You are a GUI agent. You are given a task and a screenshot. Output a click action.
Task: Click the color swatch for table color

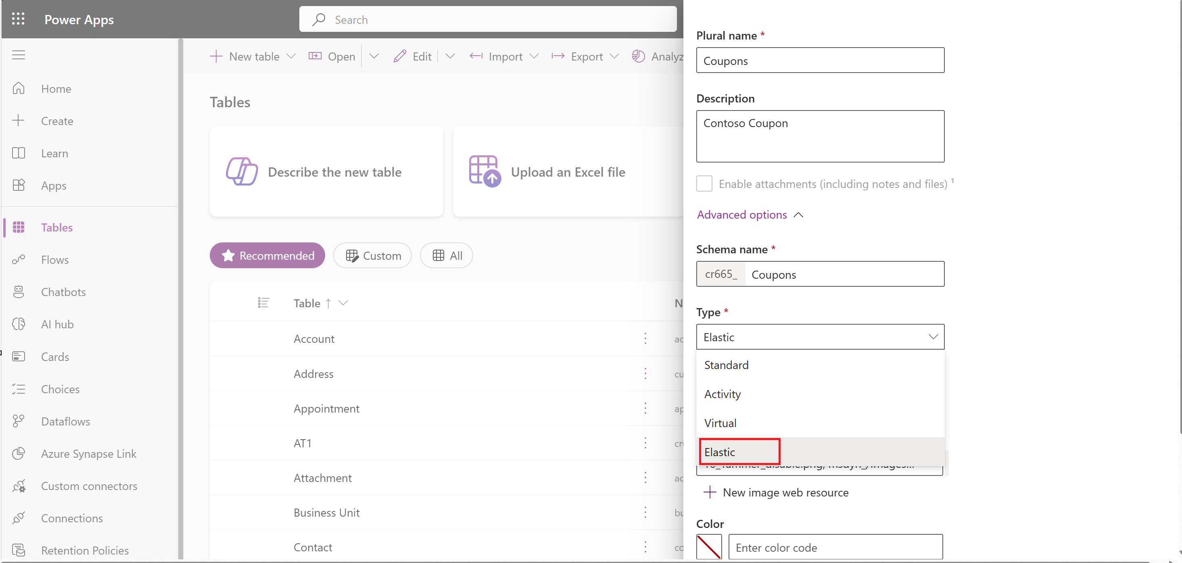coord(708,547)
